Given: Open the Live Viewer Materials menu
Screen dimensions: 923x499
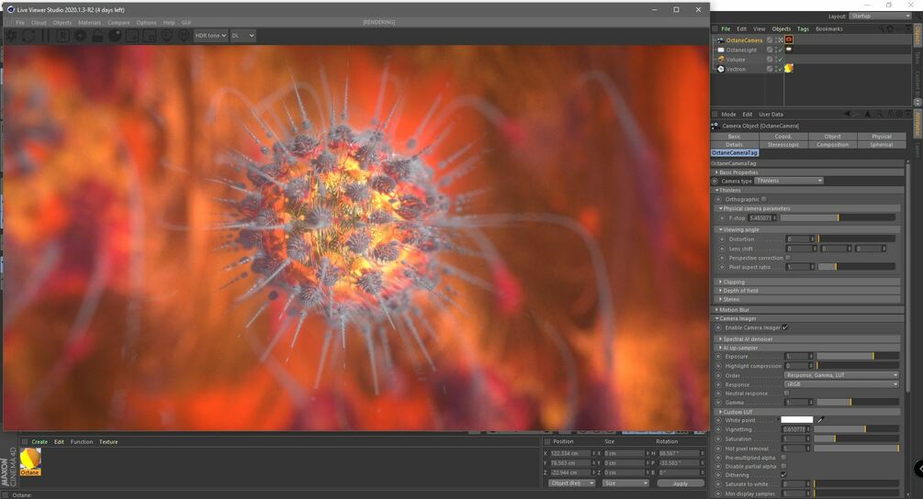Looking at the screenshot, I should 89,22.
